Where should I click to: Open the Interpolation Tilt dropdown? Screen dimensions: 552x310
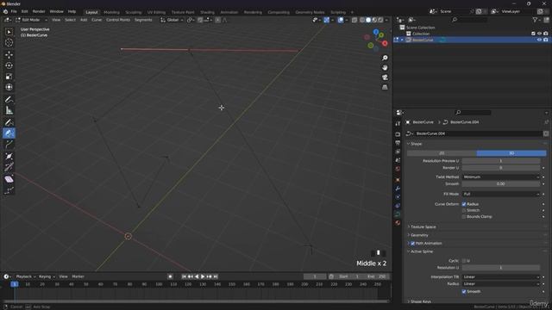(x=501, y=277)
